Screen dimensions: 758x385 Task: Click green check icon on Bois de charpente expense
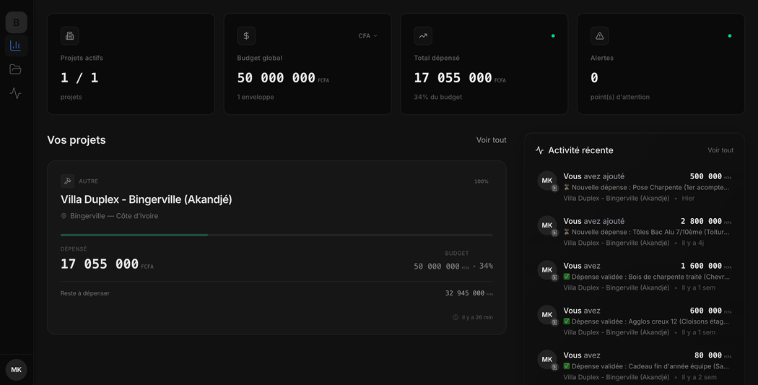(567, 277)
